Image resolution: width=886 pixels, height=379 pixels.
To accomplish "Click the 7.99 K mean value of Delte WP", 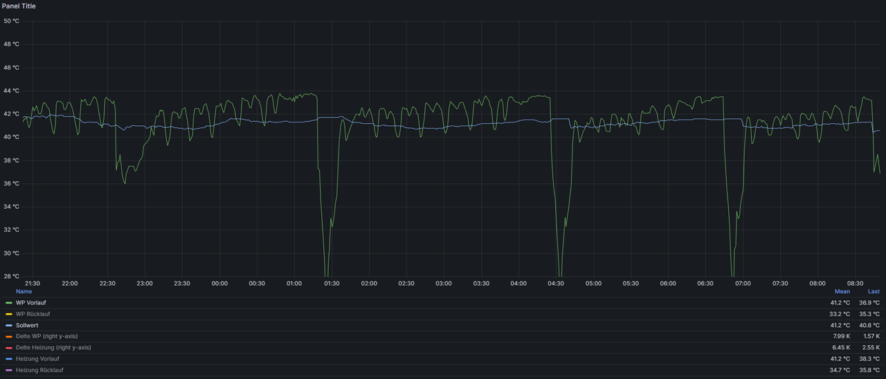I will (842, 336).
